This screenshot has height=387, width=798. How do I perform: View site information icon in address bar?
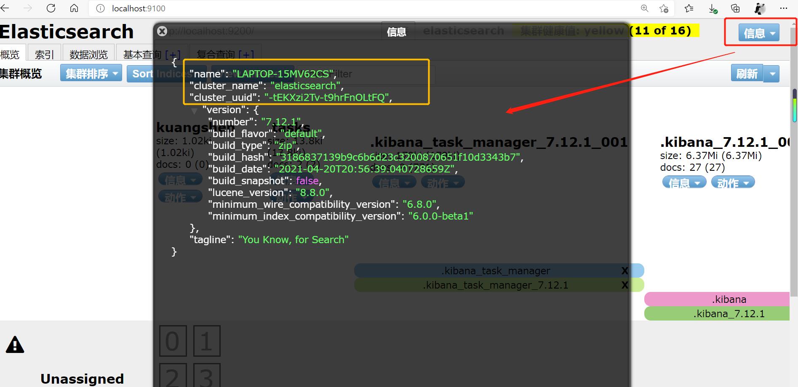(x=100, y=8)
